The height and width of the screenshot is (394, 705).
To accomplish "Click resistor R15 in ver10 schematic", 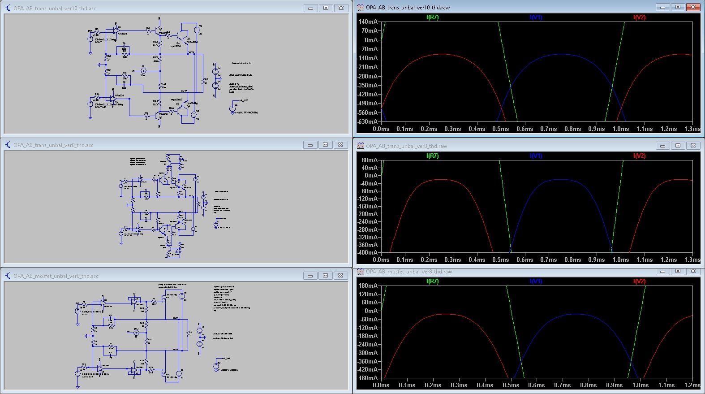I will (160, 59).
